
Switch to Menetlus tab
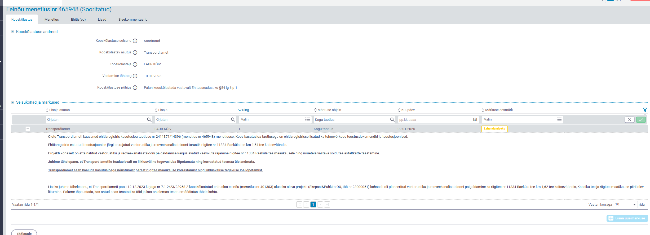click(x=52, y=20)
